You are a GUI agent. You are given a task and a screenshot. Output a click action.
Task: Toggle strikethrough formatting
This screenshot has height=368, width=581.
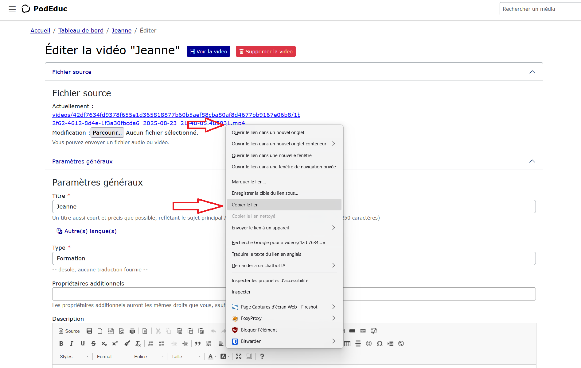(93, 343)
